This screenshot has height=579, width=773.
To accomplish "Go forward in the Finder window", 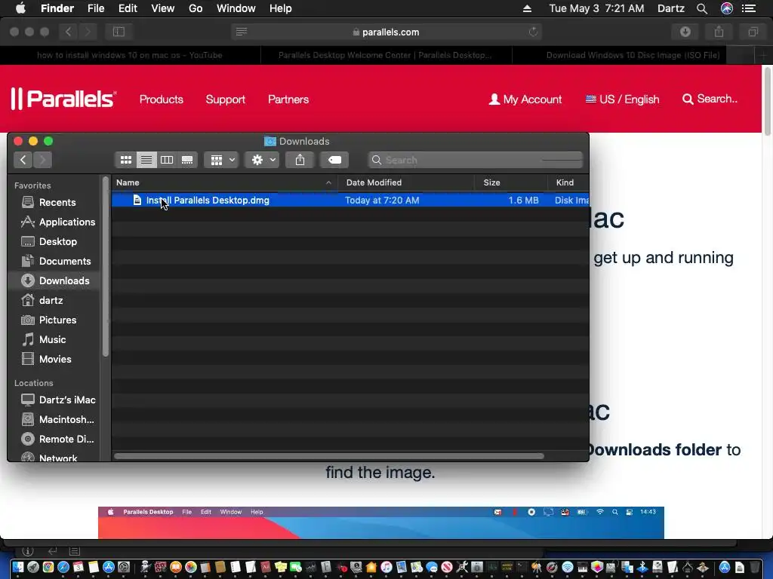I will click(x=42, y=160).
